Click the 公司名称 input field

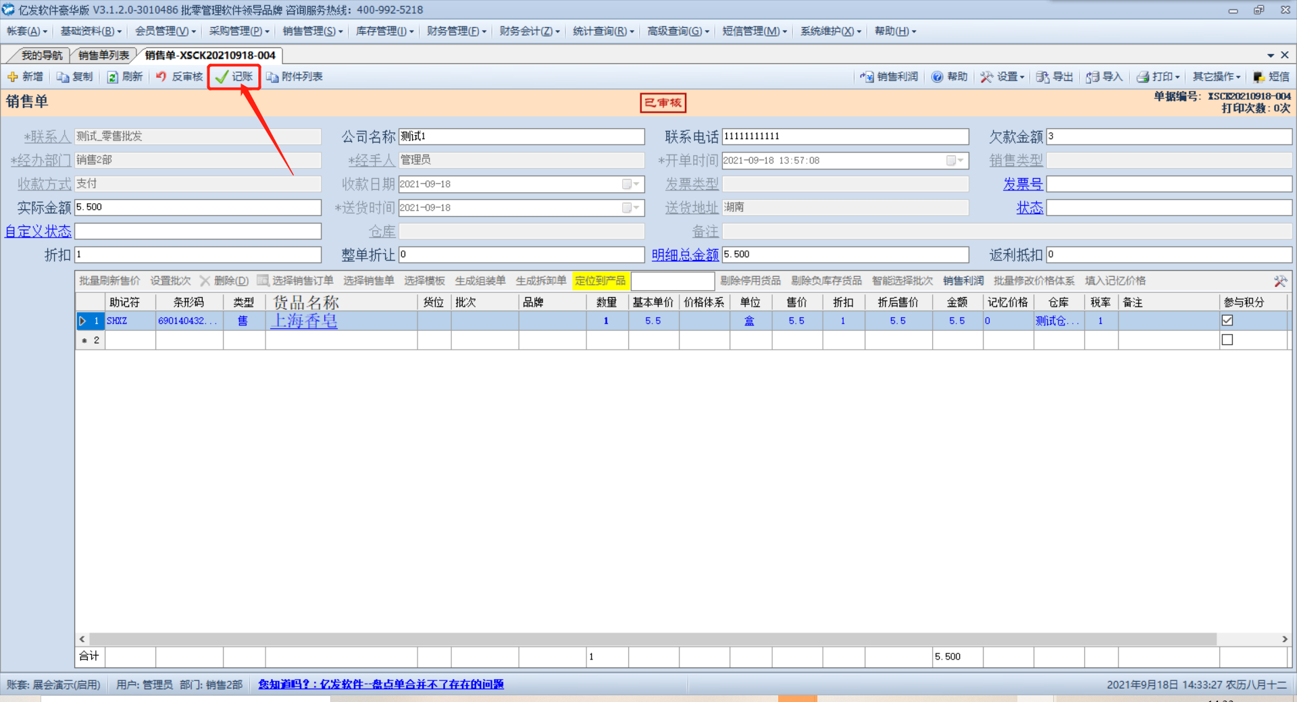tap(522, 136)
